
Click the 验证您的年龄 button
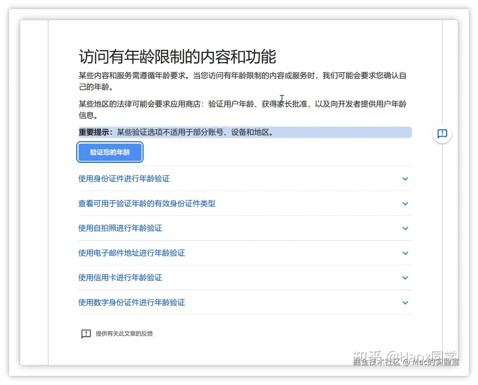pos(110,152)
